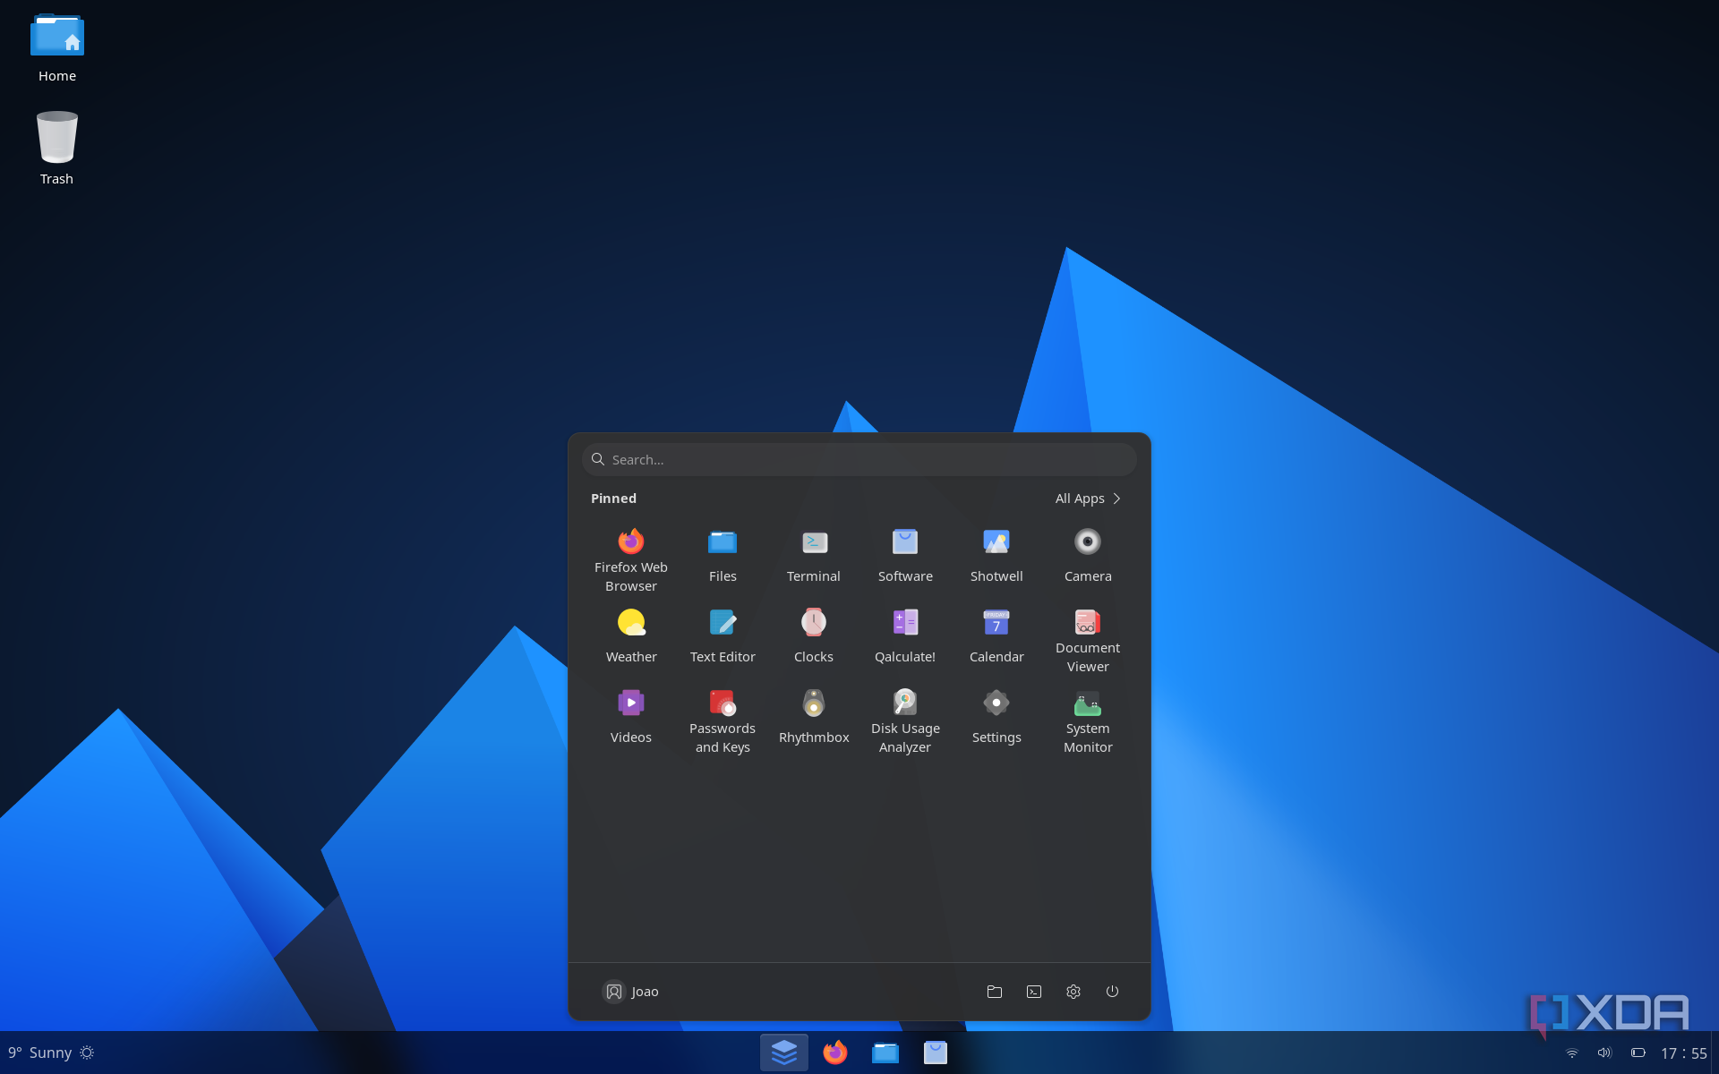Launch the Videos player

coord(631,716)
